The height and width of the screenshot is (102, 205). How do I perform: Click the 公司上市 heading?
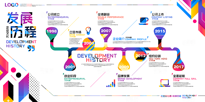(x=158, y=14)
